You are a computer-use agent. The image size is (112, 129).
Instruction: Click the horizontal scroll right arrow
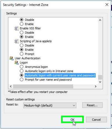pos(96,86)
